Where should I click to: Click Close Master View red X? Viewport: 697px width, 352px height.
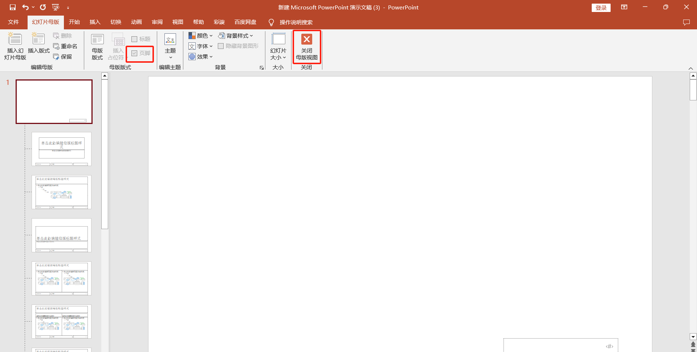(306, 39)
